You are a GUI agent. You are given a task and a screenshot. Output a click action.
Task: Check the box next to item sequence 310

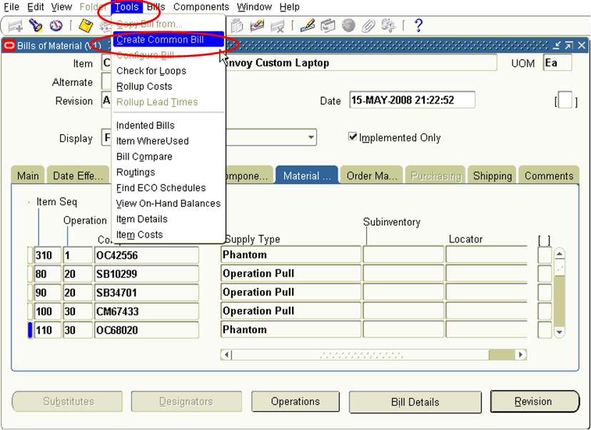point(31,255)
